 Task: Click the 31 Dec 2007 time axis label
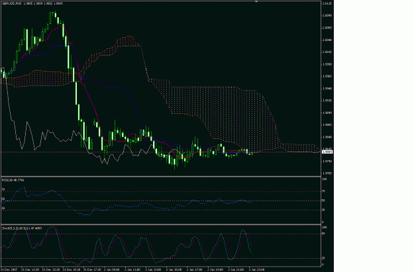point(9,269)
